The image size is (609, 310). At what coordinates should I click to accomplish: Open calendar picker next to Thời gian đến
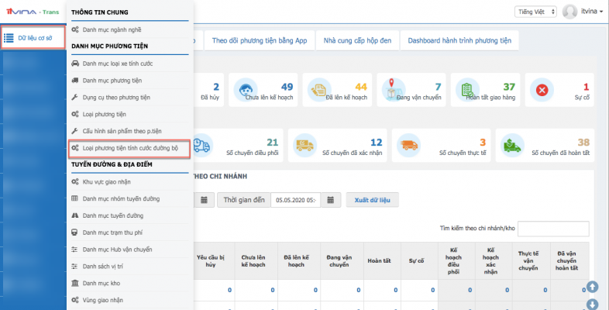tap(331, 200)
